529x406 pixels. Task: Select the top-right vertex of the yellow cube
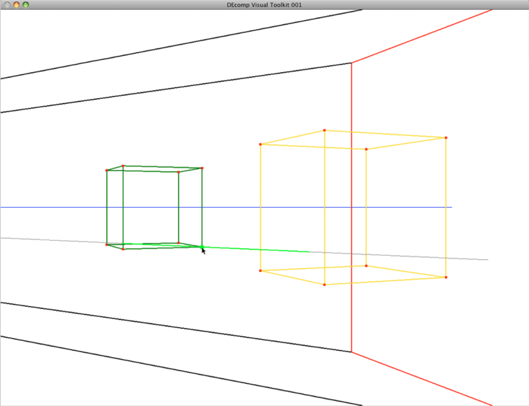pos(445,137)
